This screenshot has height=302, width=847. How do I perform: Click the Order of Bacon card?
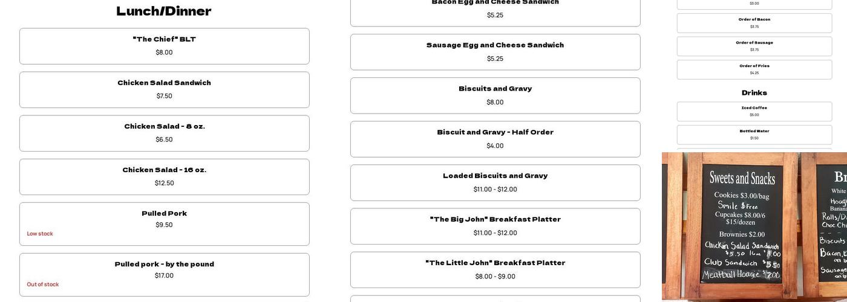[754, 23]
